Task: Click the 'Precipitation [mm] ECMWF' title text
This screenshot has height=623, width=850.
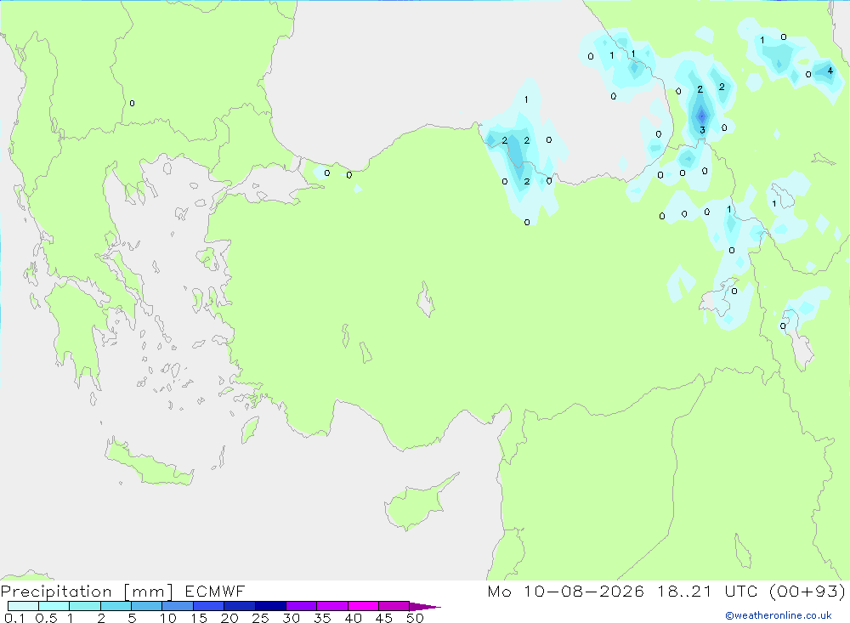Action: point(123,591)
